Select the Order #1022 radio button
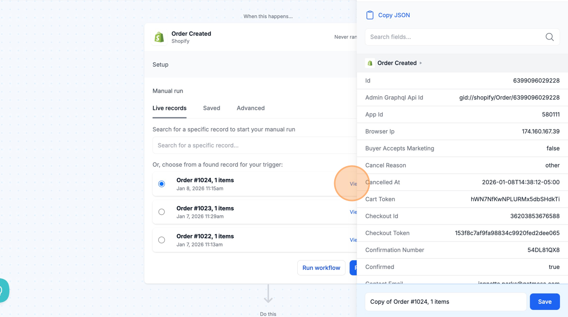This screenshot has height=317, width=568. [162, 240]
